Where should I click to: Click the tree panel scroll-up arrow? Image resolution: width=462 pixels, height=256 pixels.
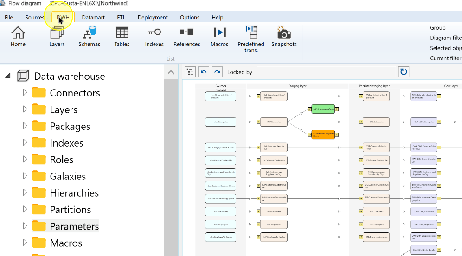[x=171, y=72]
